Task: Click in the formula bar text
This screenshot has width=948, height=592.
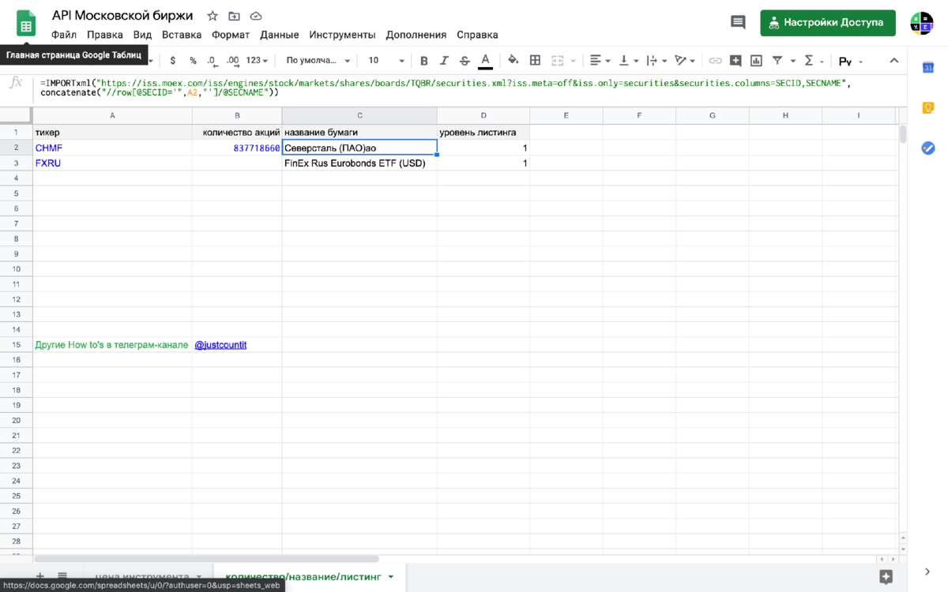Action: point(446,87)
